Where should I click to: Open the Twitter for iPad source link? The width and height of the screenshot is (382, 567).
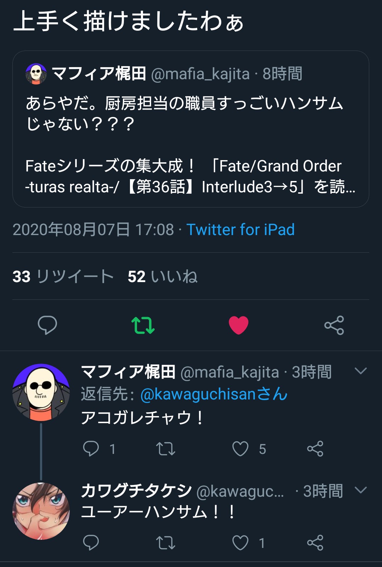tap(240, 229)
